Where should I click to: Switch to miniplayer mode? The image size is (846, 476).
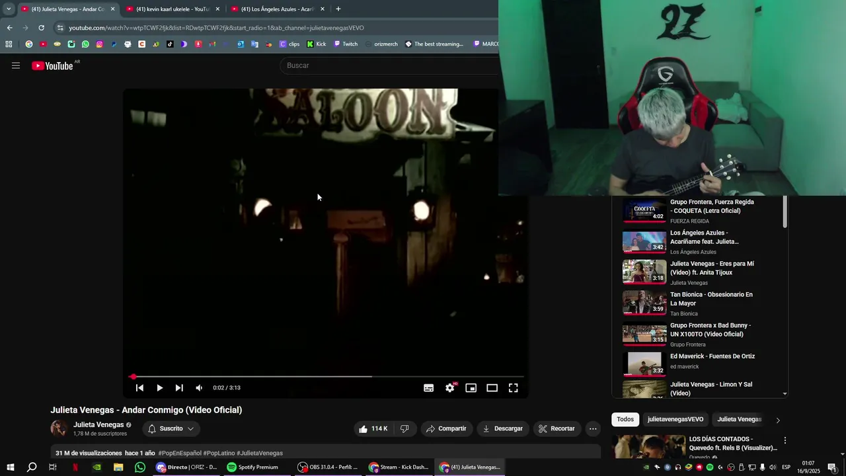point(471,388)
